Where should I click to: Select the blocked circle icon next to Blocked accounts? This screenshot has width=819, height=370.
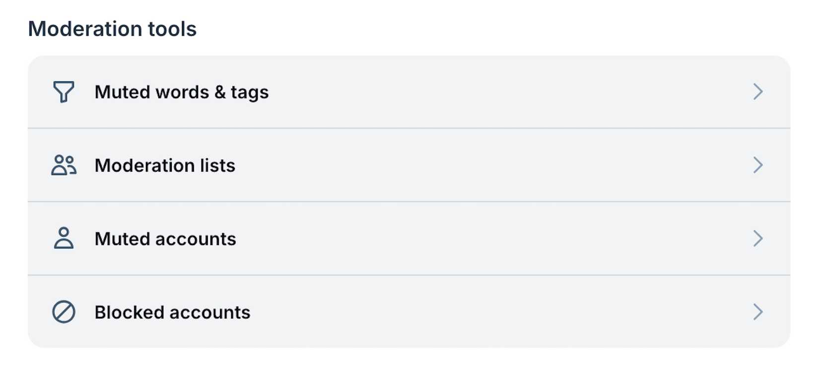coord(64,312)
